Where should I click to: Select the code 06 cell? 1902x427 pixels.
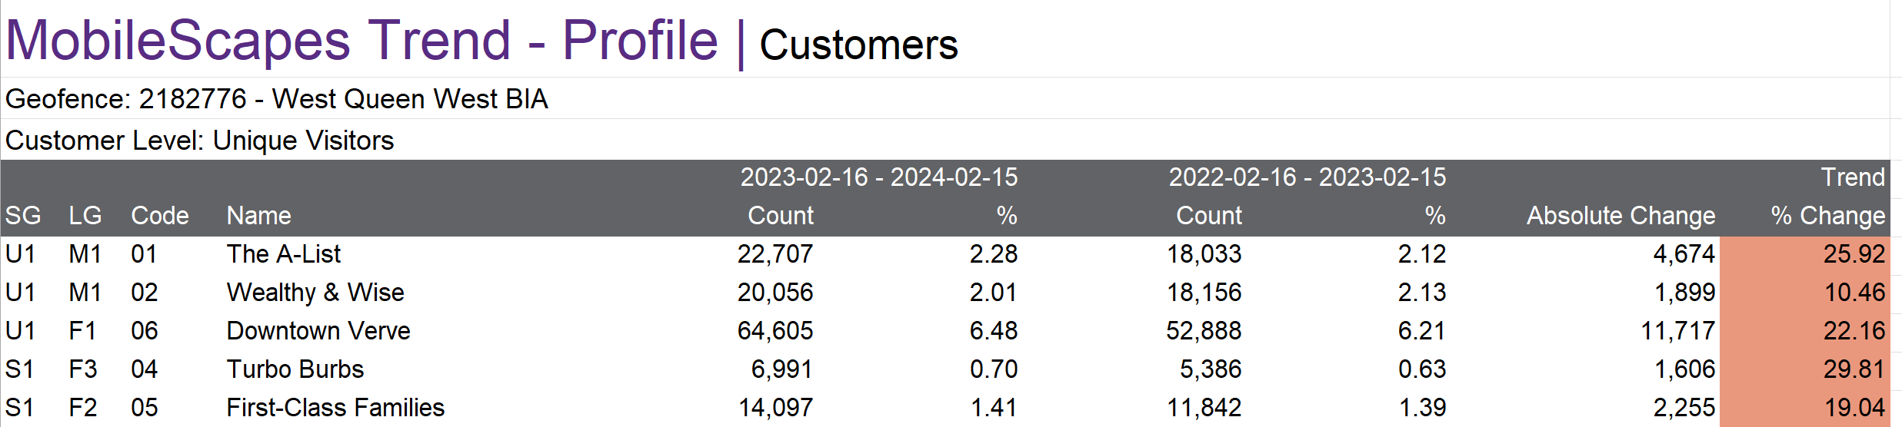tap(145, 331)
